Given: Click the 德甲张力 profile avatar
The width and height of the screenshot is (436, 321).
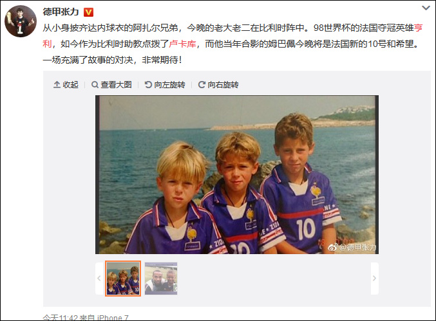Looking at the screenshot, I should click(x=21, y=21).
